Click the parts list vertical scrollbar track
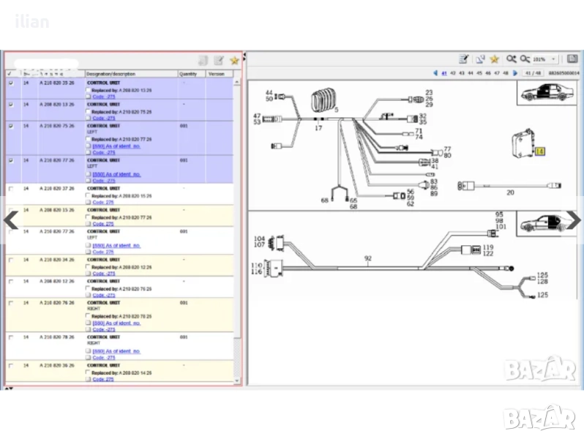The image size is (584, 439). point(236,219)
